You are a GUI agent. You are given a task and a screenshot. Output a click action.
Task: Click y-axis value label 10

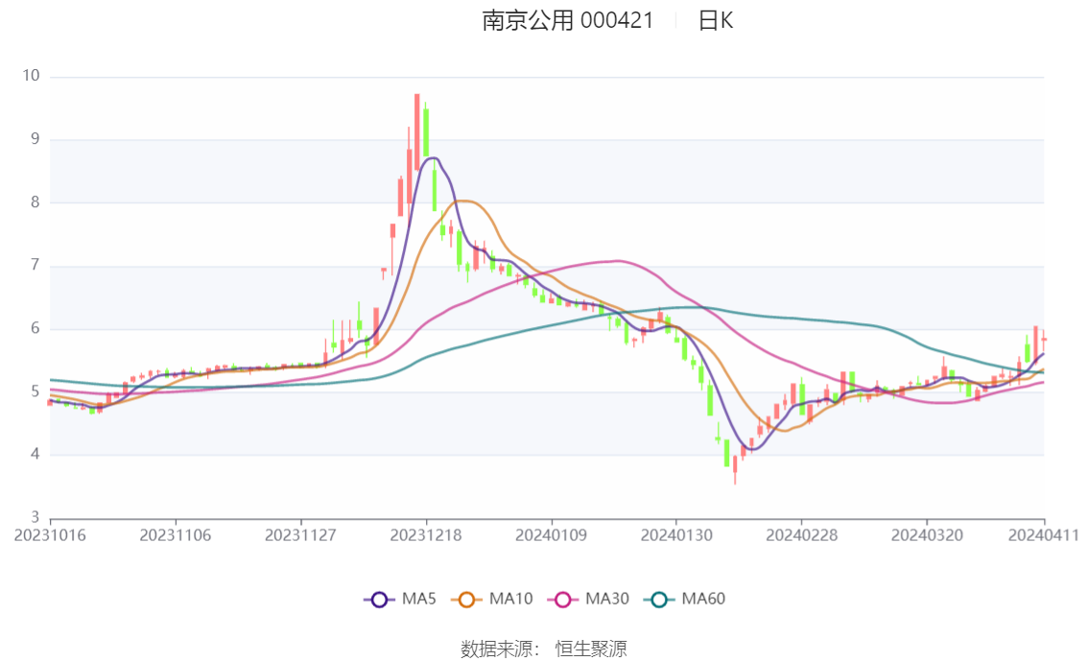pos(32,76)
